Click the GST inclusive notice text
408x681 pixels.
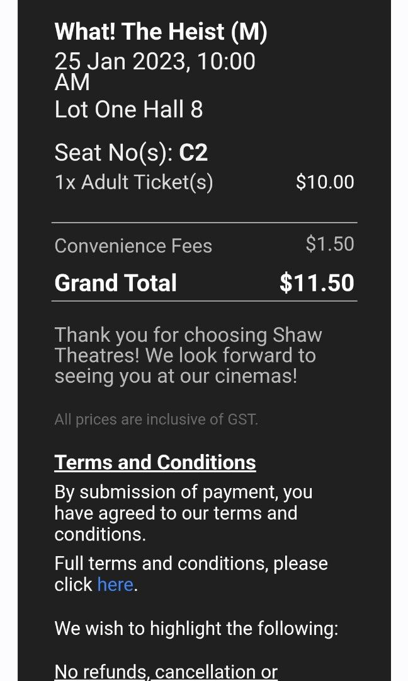click(157, 419)
